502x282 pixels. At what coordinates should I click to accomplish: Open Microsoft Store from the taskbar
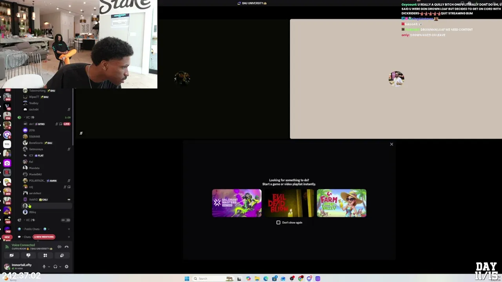274,278
